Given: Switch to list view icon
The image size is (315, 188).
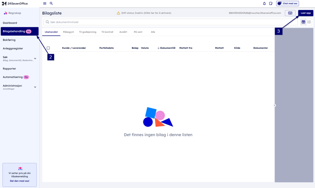Looking at the screenshot, I should point(309,22).
